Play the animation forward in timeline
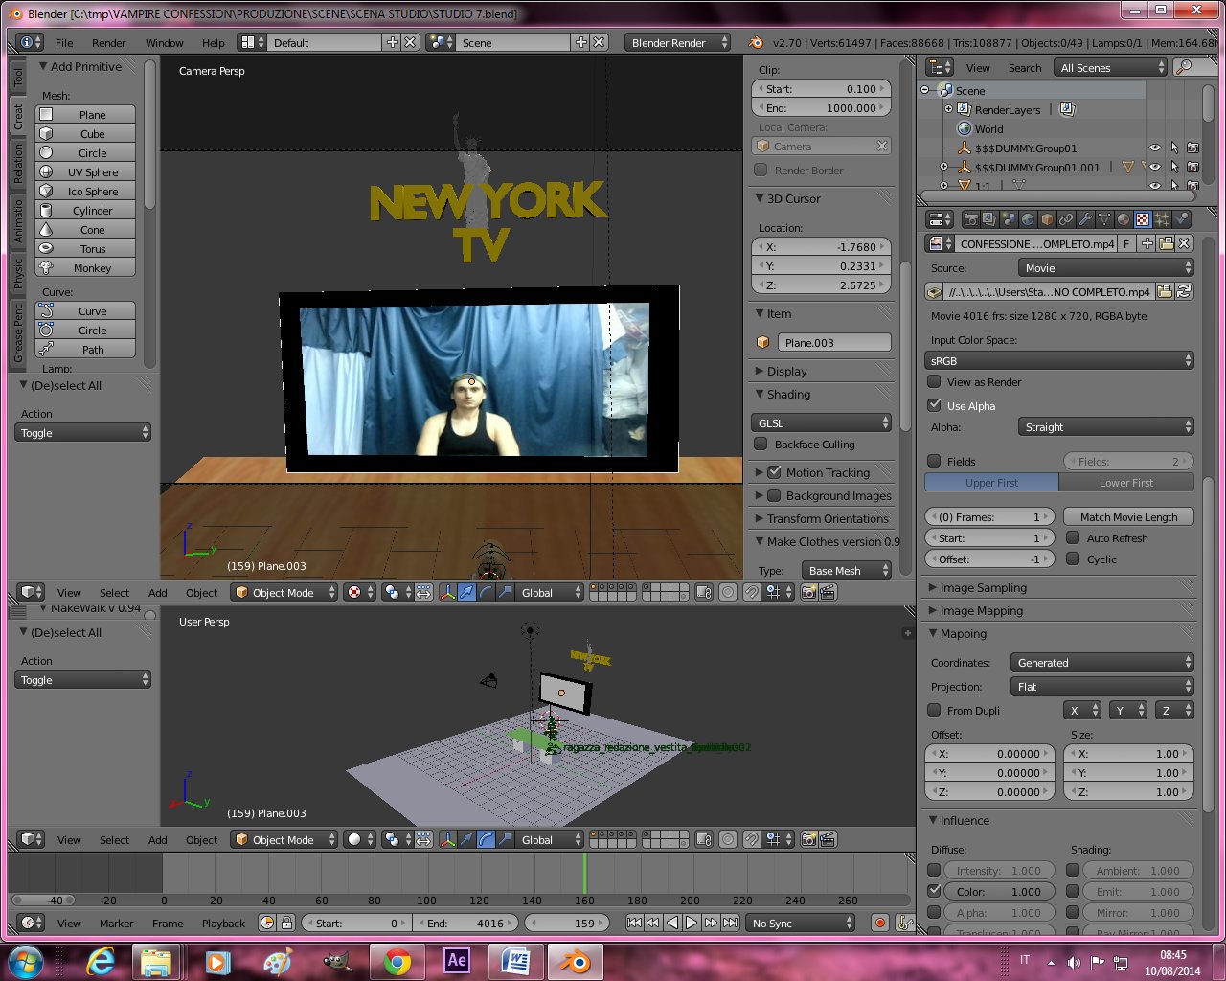The image size is (1226, 981). [692, 923]
